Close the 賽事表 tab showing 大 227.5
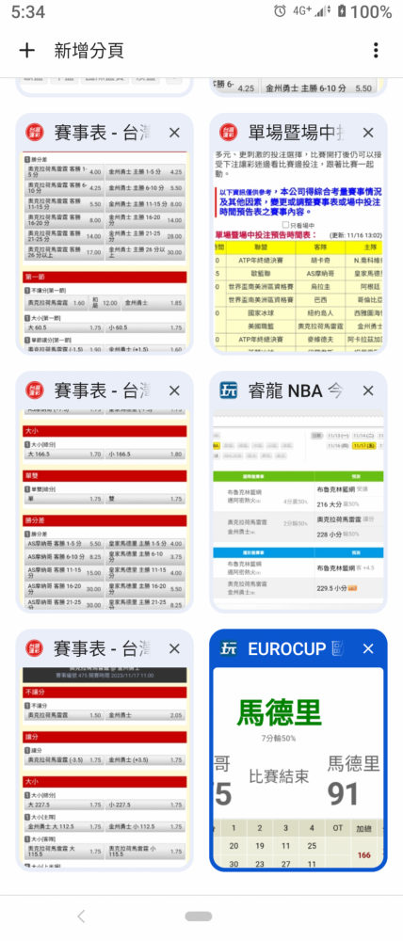The width and height of the screenshot is (403, 941). coord(174,648)
